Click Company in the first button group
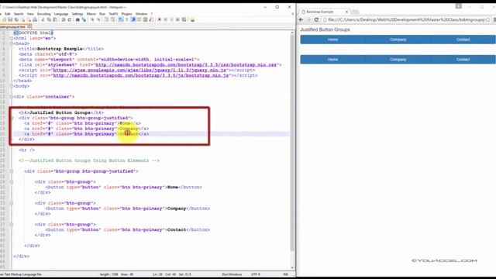This screenshot has width=496, height=279. (x=398, y=40)
